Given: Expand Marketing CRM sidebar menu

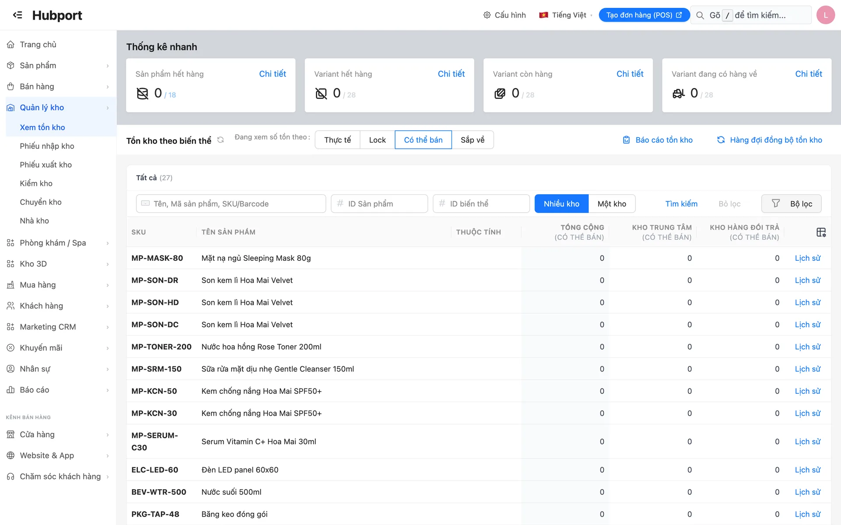Looking at the screenshot, I should tap(58, 327).
